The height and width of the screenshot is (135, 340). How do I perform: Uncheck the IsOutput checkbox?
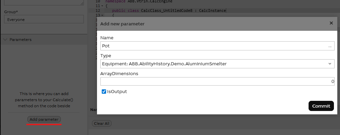coord(104,92)
